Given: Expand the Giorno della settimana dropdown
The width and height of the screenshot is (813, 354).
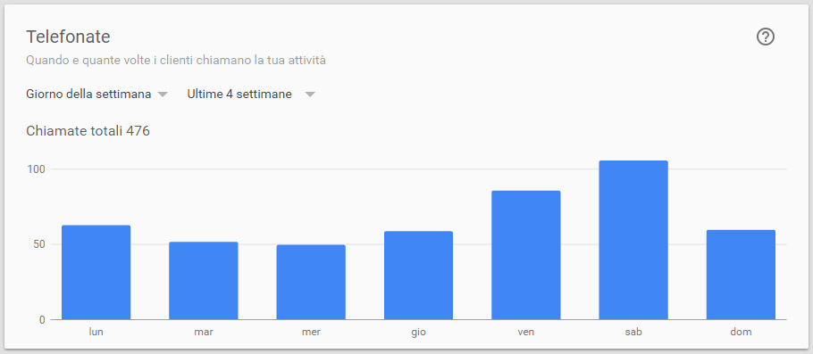Looking at the screenshot, I should (x=97, y=95).
